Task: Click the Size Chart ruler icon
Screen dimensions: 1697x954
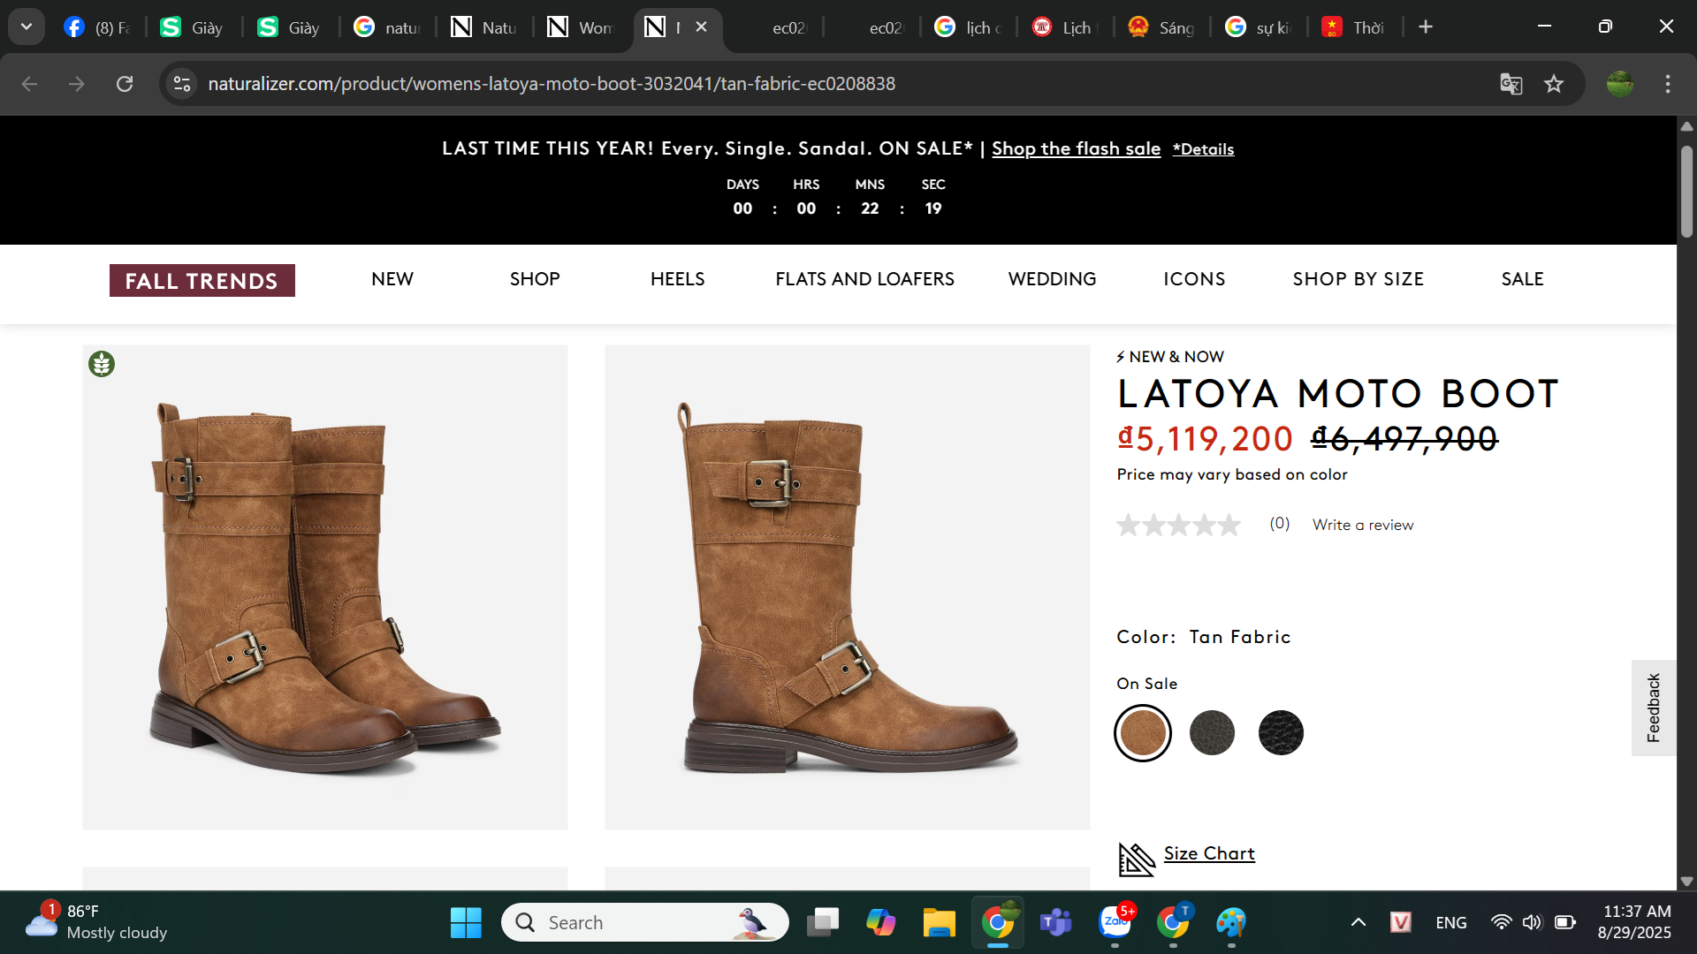Action: (x=1136, y=859)
